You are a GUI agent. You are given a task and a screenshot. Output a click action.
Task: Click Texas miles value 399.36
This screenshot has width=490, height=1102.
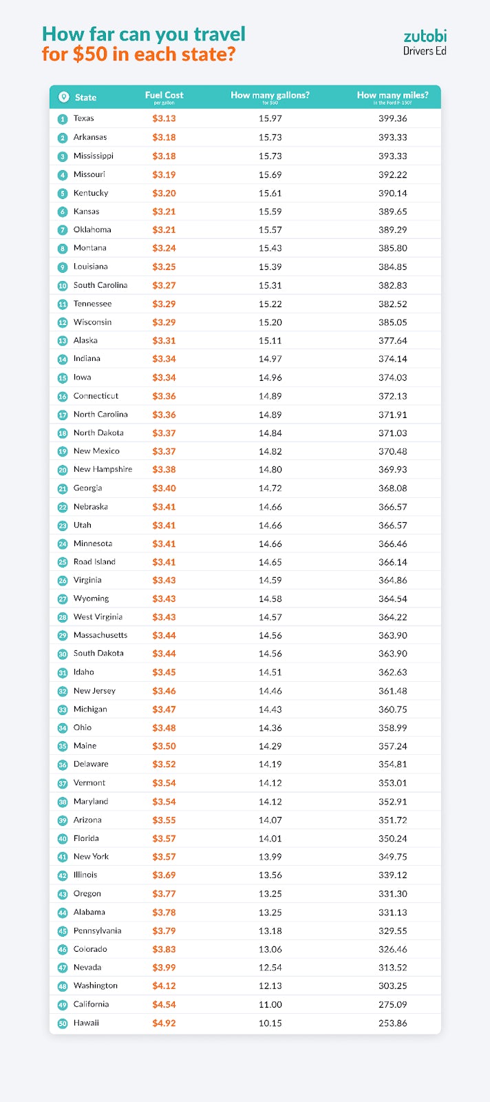pos(392,118)
